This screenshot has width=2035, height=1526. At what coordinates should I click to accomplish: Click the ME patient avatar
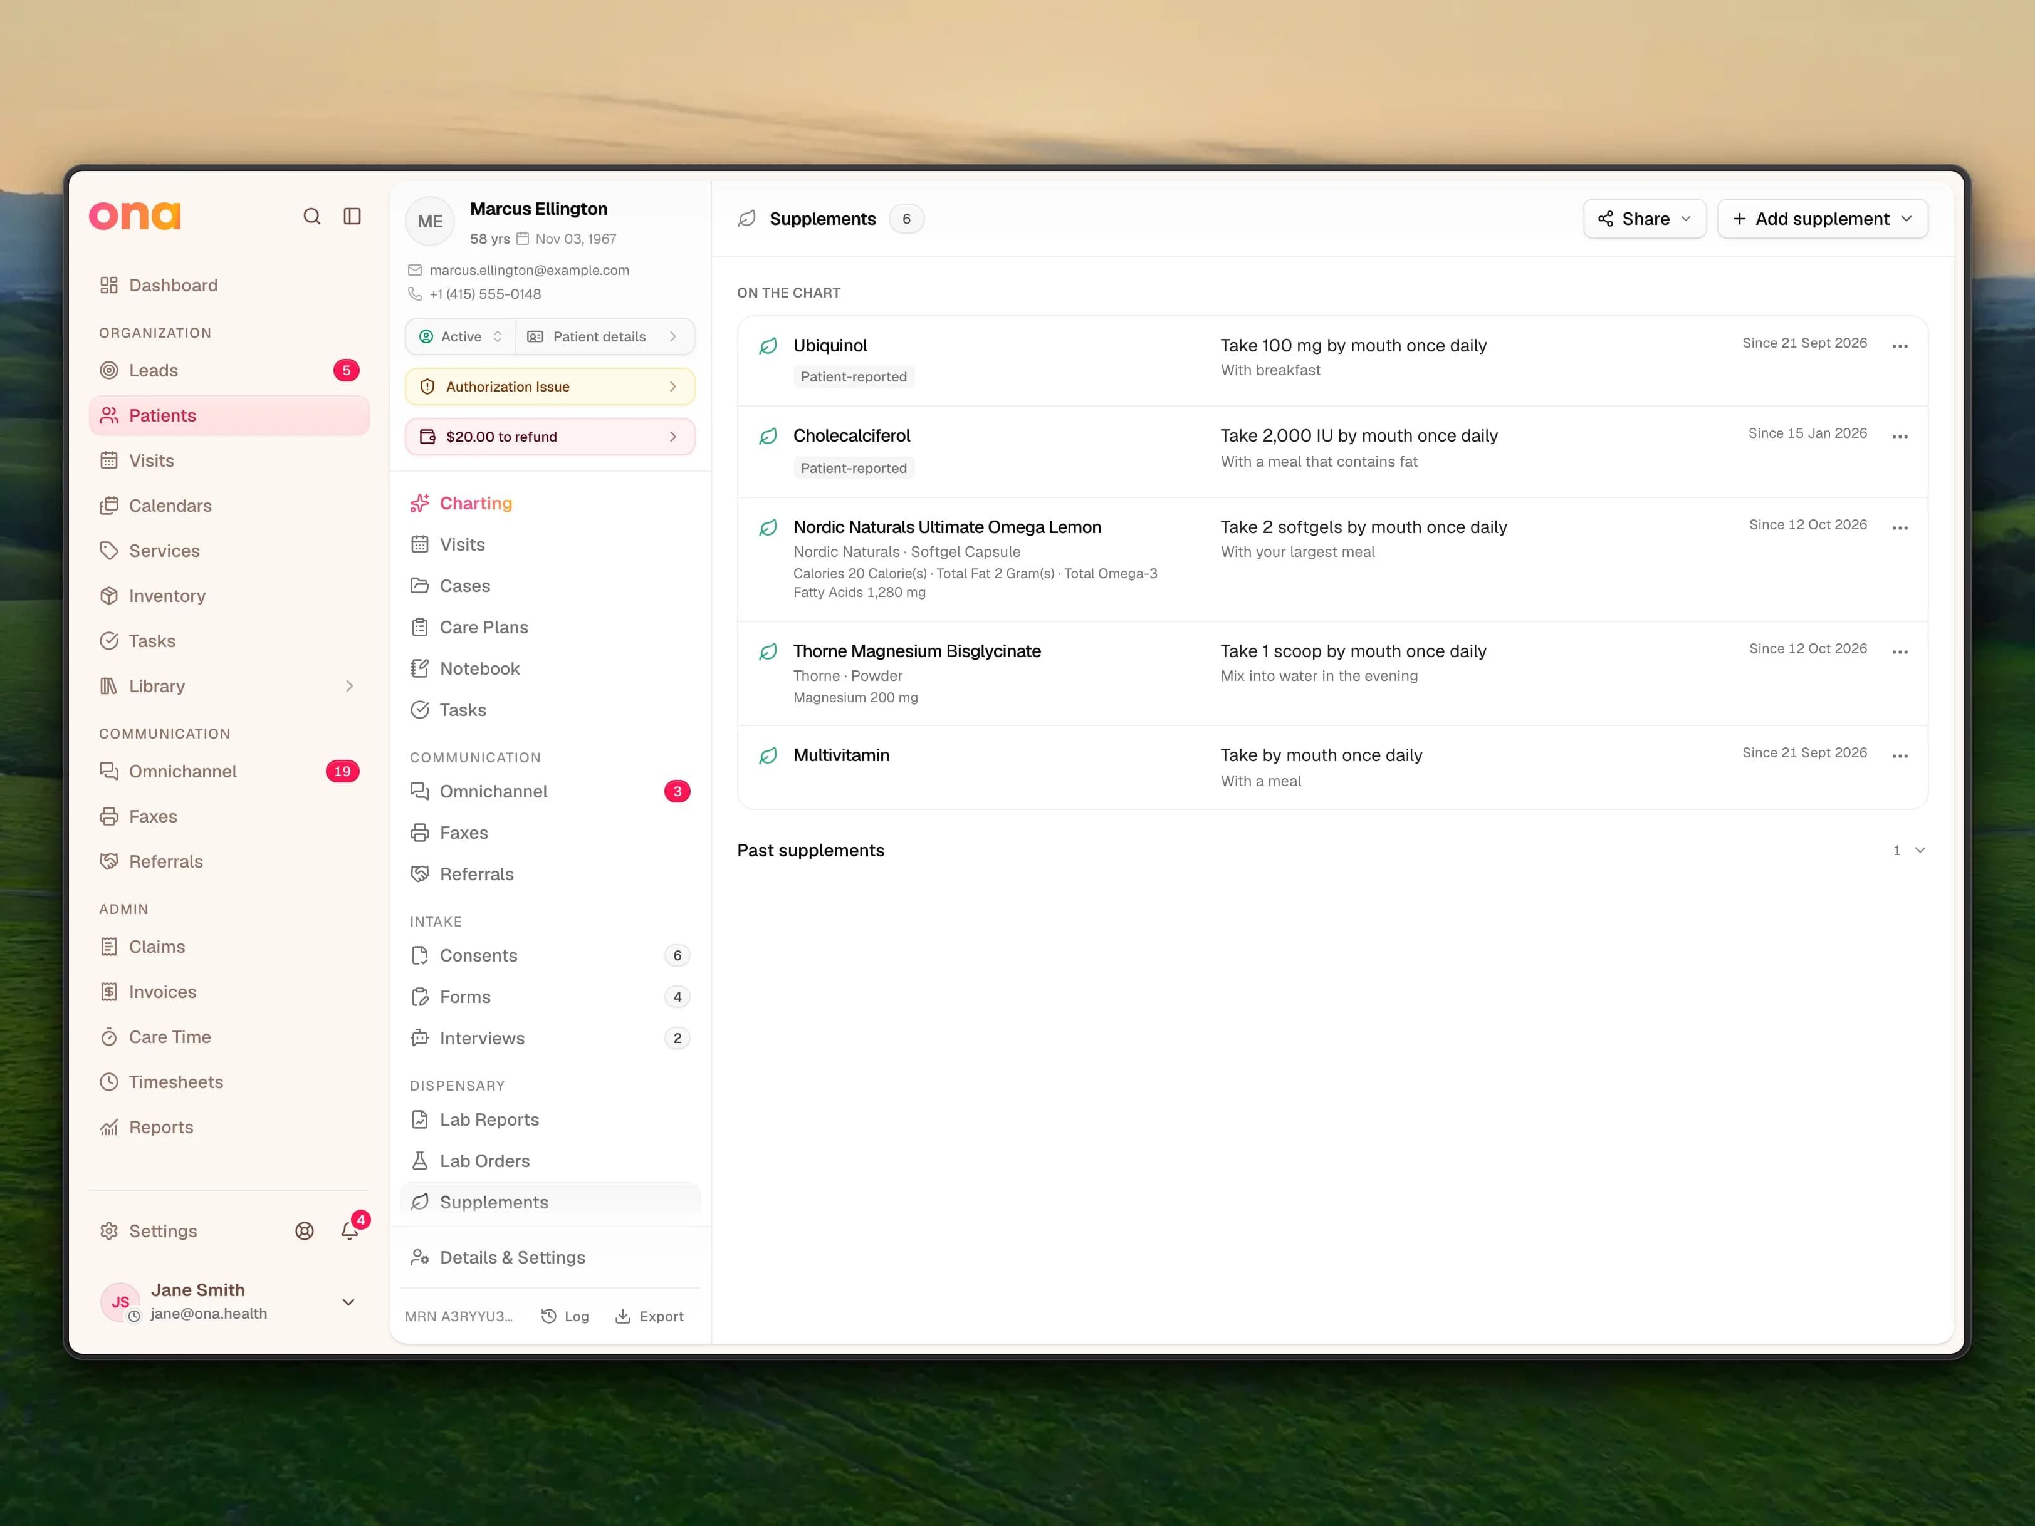(x=430, y=222)
